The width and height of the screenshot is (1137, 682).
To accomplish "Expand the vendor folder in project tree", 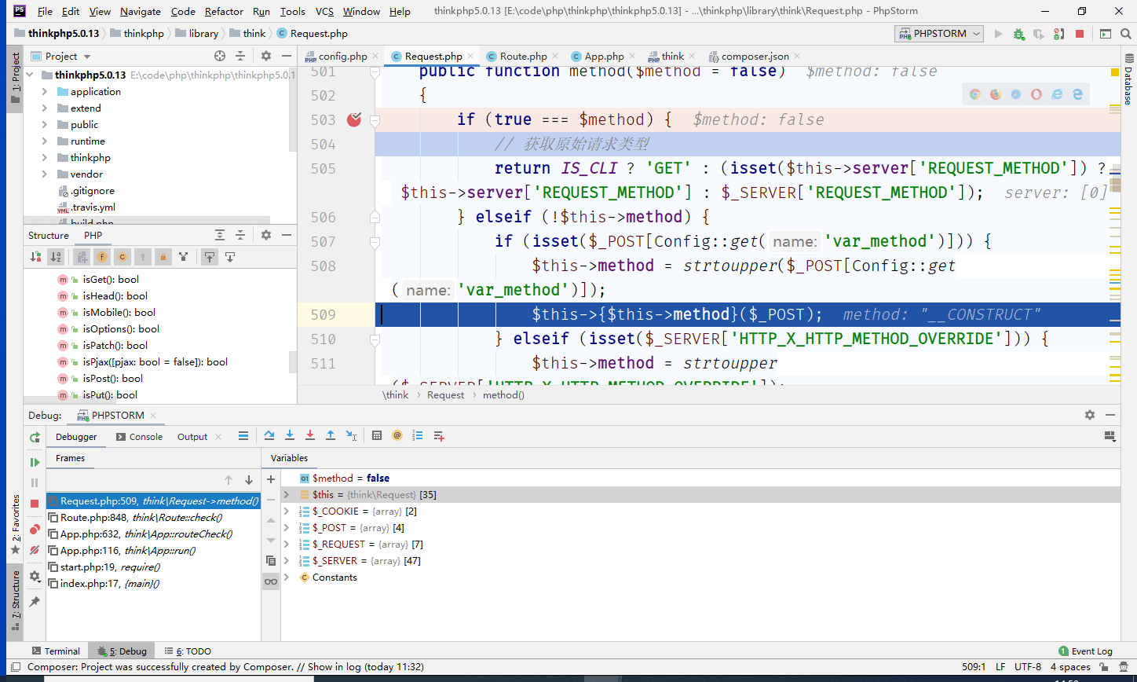I will coord(45,174).
